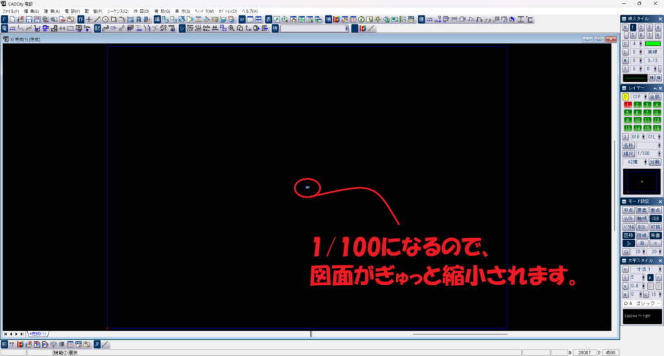Open the ファイル(F) menu

pos(10,12)
